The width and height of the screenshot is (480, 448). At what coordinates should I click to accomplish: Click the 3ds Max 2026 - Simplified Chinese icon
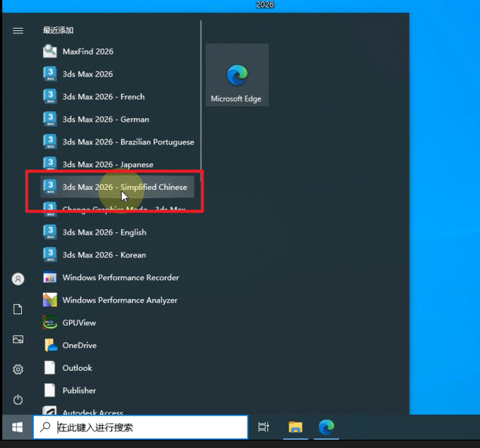[50, 187]
